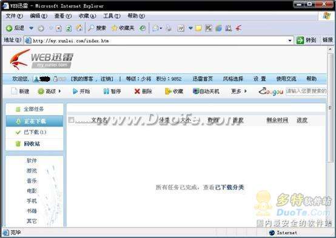Select 已下载(1) in the sidebar
Viewport: 336px width, 238px height.
point(35,132)
